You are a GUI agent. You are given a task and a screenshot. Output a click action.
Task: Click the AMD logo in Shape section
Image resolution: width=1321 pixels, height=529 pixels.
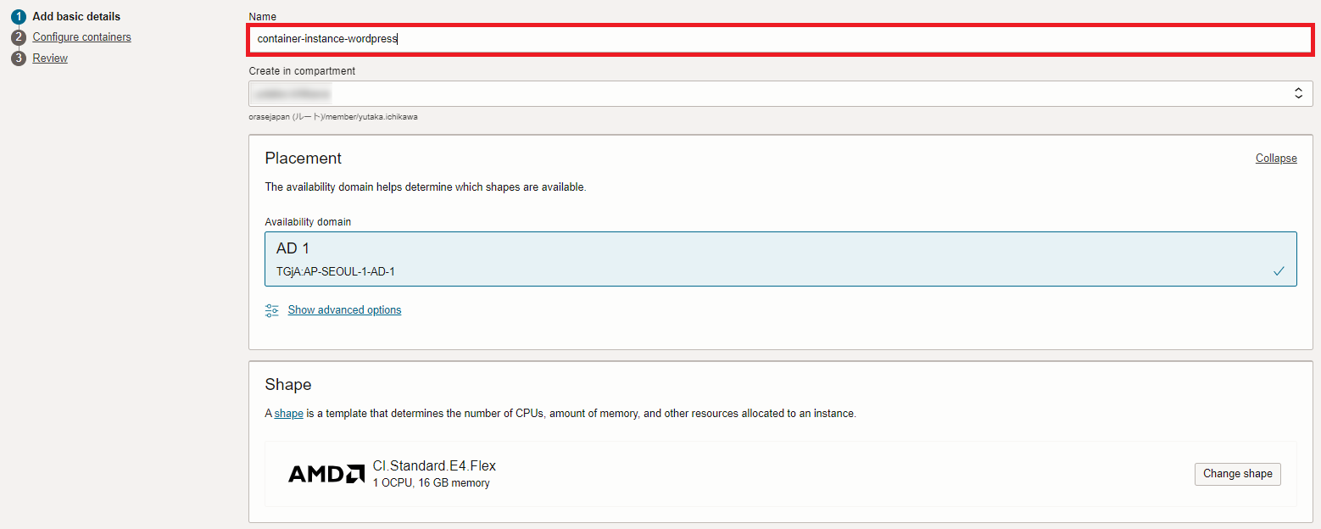click(x=326, y=474)
